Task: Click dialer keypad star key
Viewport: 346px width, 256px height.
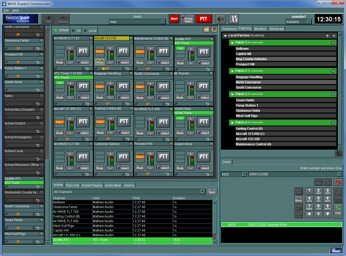Action: [309, 215]
